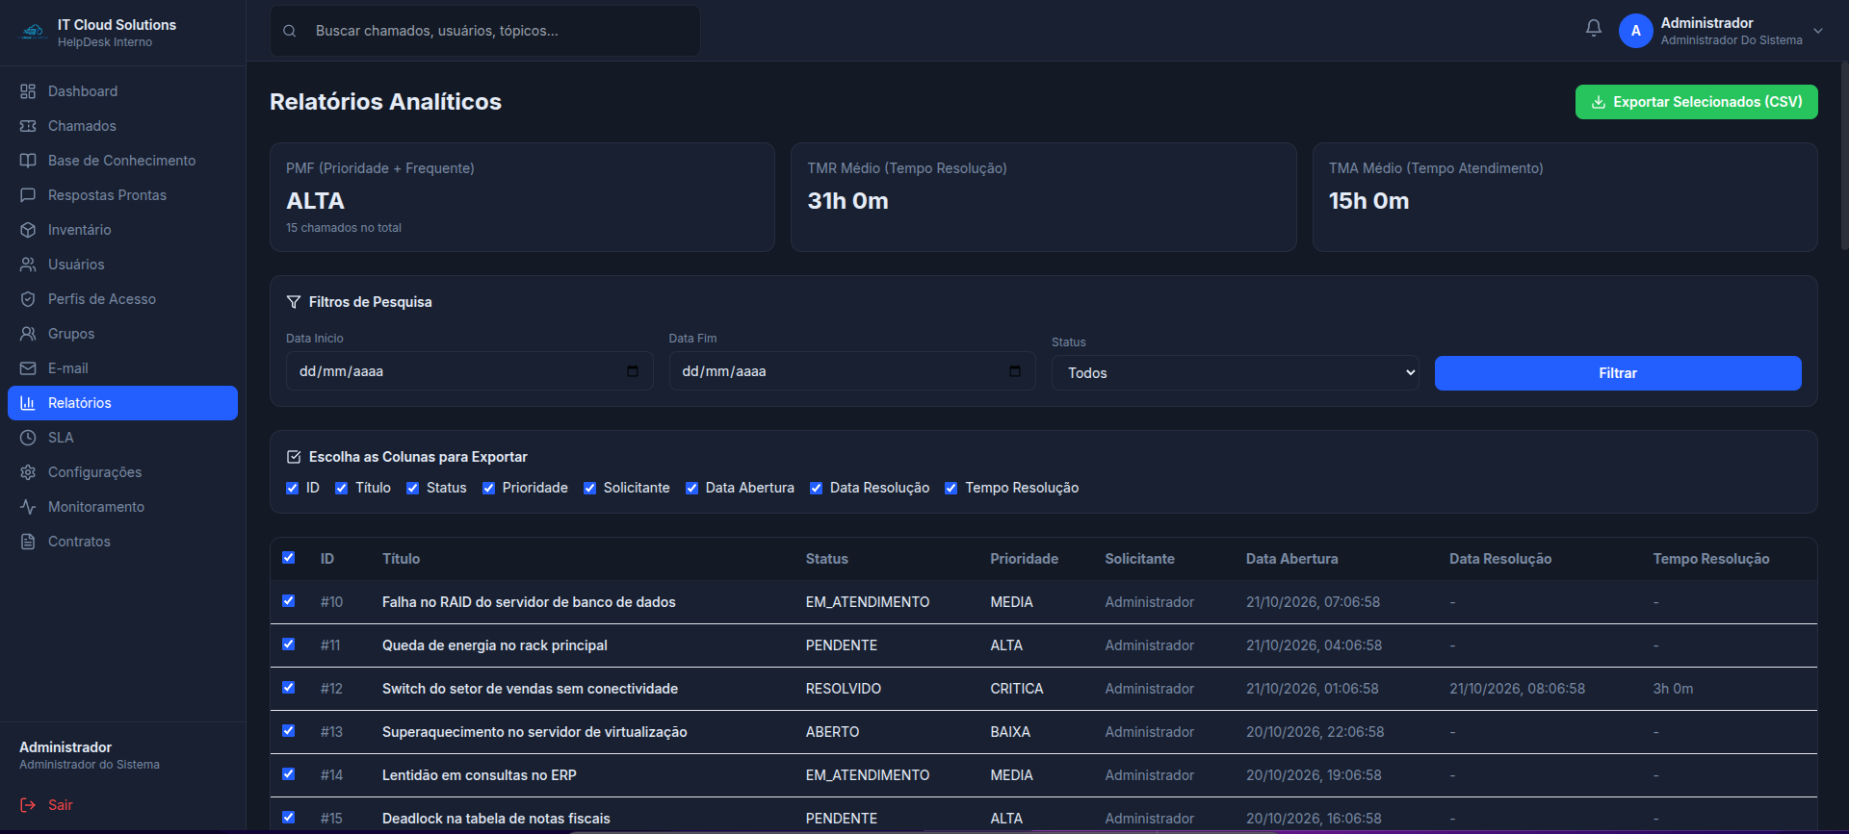Click the Base de Conhecimento book icon
The image size is (1849, 834).
[28, 161]
